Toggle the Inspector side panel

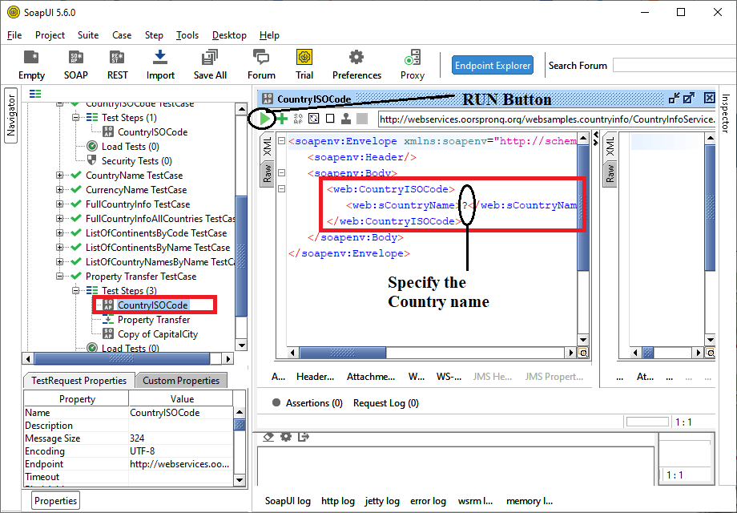(x=725, y=113)
